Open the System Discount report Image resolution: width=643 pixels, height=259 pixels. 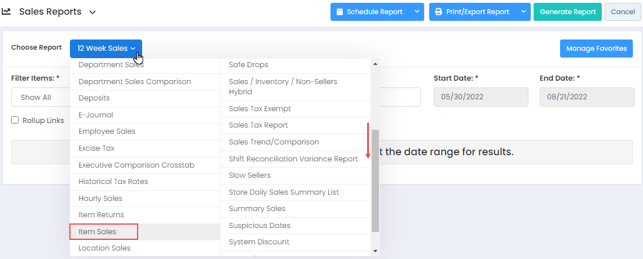click(295, 242)
